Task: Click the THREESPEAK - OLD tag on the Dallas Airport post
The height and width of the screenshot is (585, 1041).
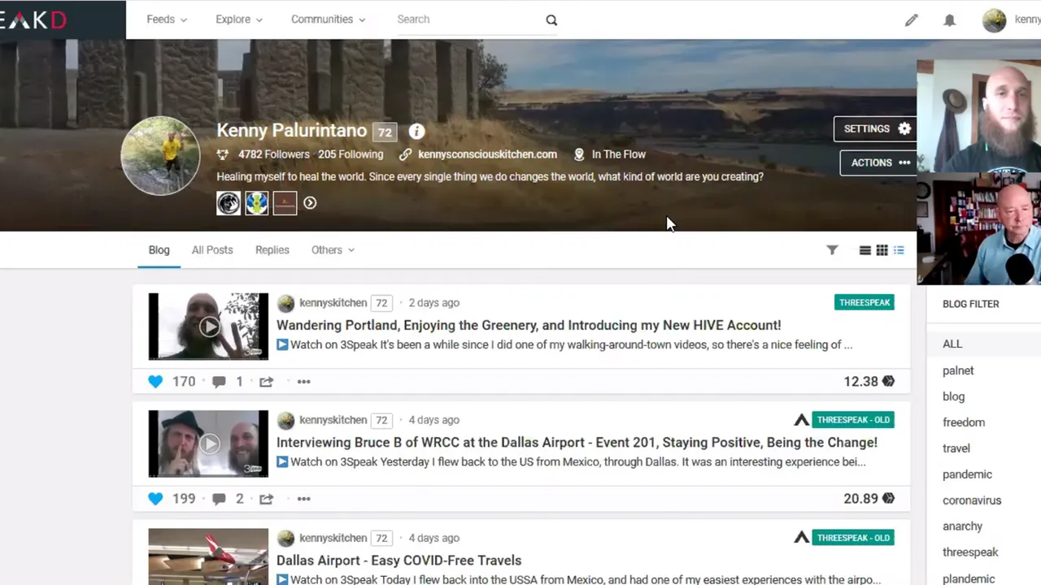Action: pos(853,538)
